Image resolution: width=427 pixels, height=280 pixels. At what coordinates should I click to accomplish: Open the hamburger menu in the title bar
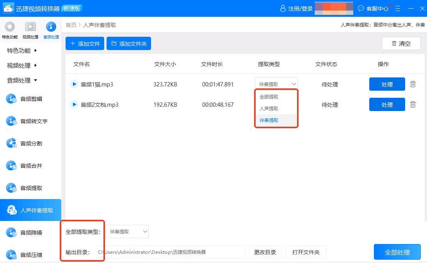point(398,8)
